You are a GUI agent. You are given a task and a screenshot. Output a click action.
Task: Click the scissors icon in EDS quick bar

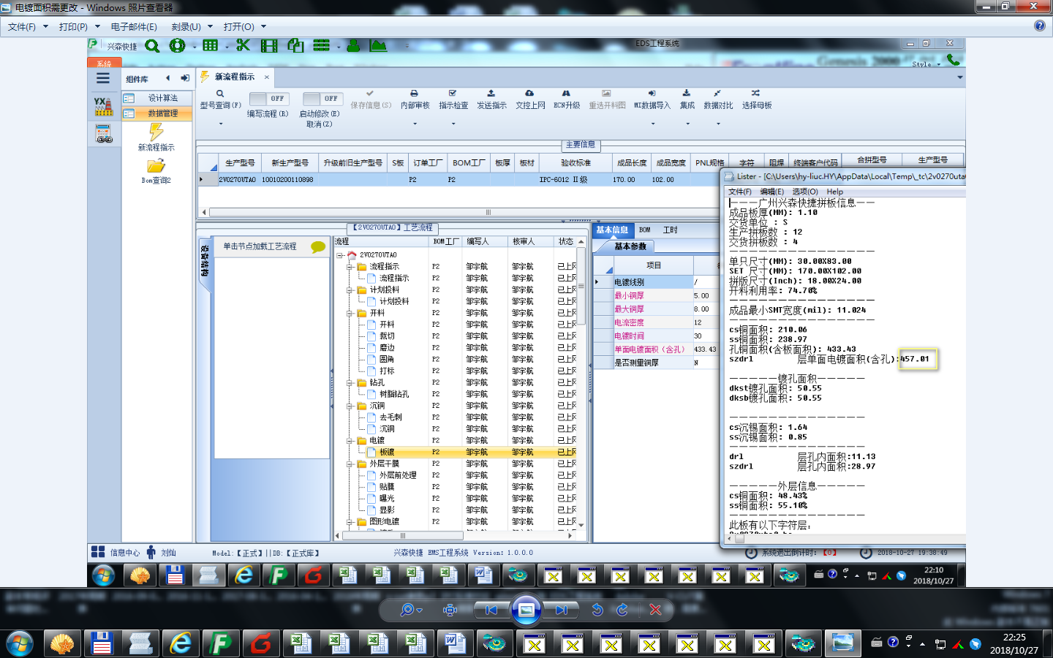pos(243,45)
